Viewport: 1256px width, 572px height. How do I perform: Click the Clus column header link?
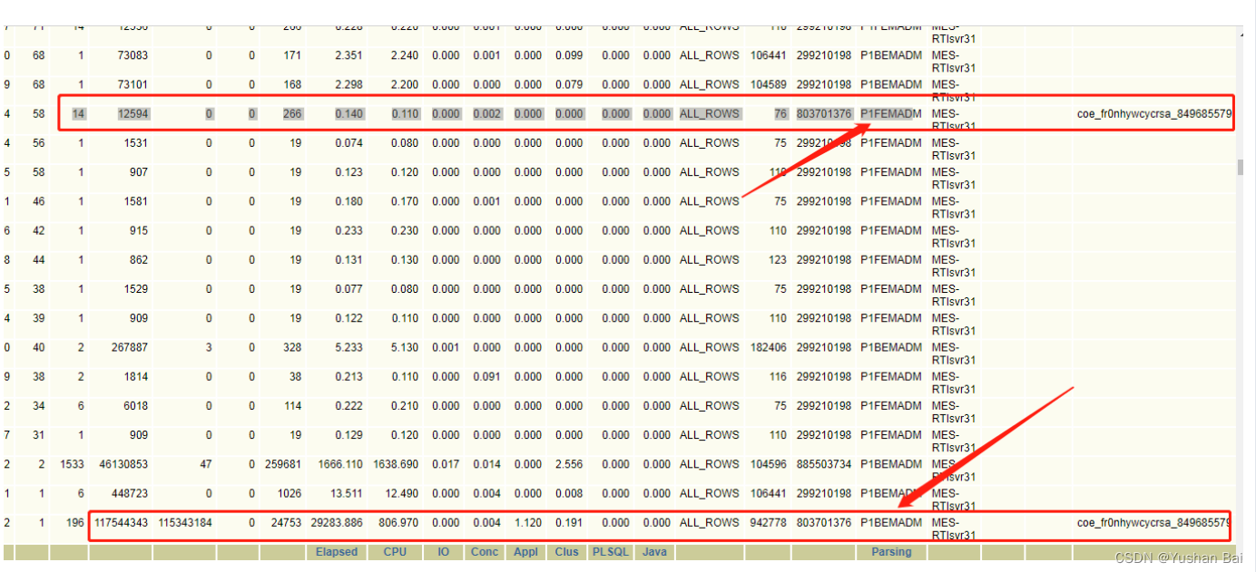(566, 551)
